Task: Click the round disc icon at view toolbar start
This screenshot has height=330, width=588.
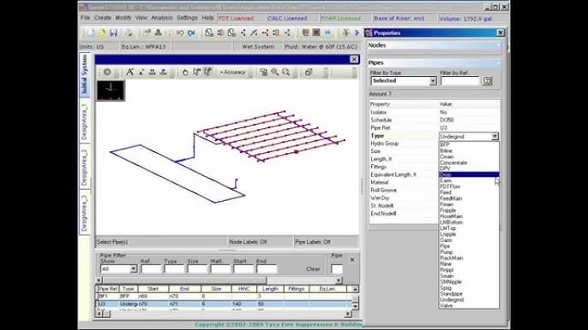Action: (107, 72)
